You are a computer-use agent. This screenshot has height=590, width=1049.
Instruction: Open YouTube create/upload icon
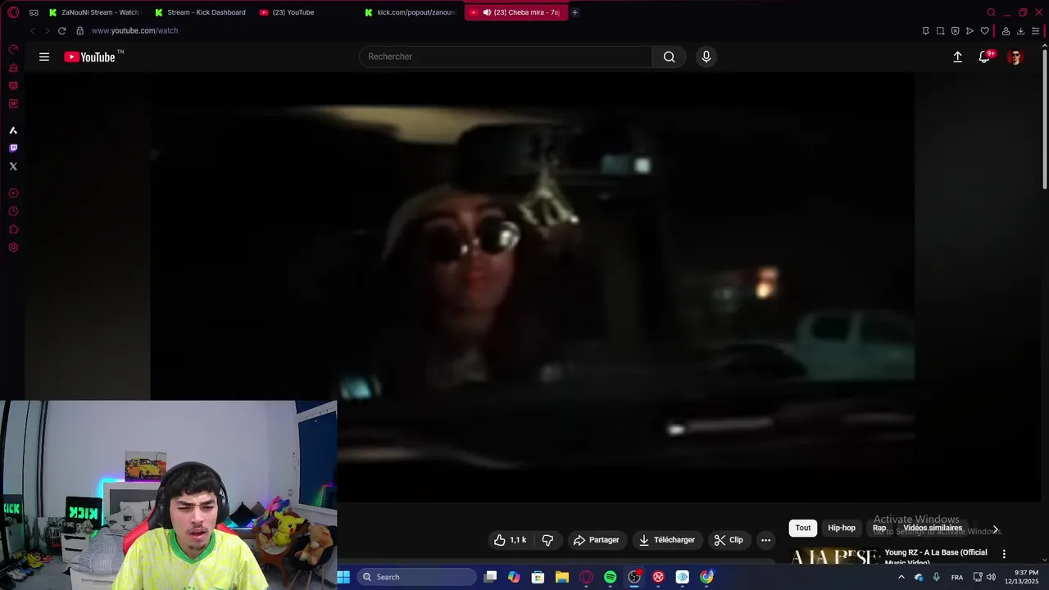pos(957,57)
